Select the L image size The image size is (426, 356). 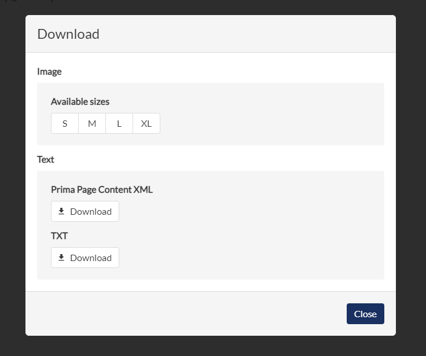click(x=119, y=123)
